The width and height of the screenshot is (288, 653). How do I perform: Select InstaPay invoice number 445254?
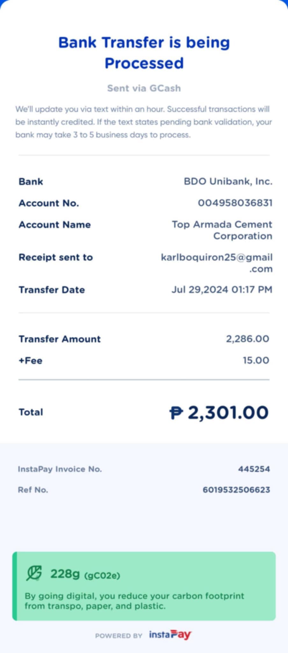(254, 469)
